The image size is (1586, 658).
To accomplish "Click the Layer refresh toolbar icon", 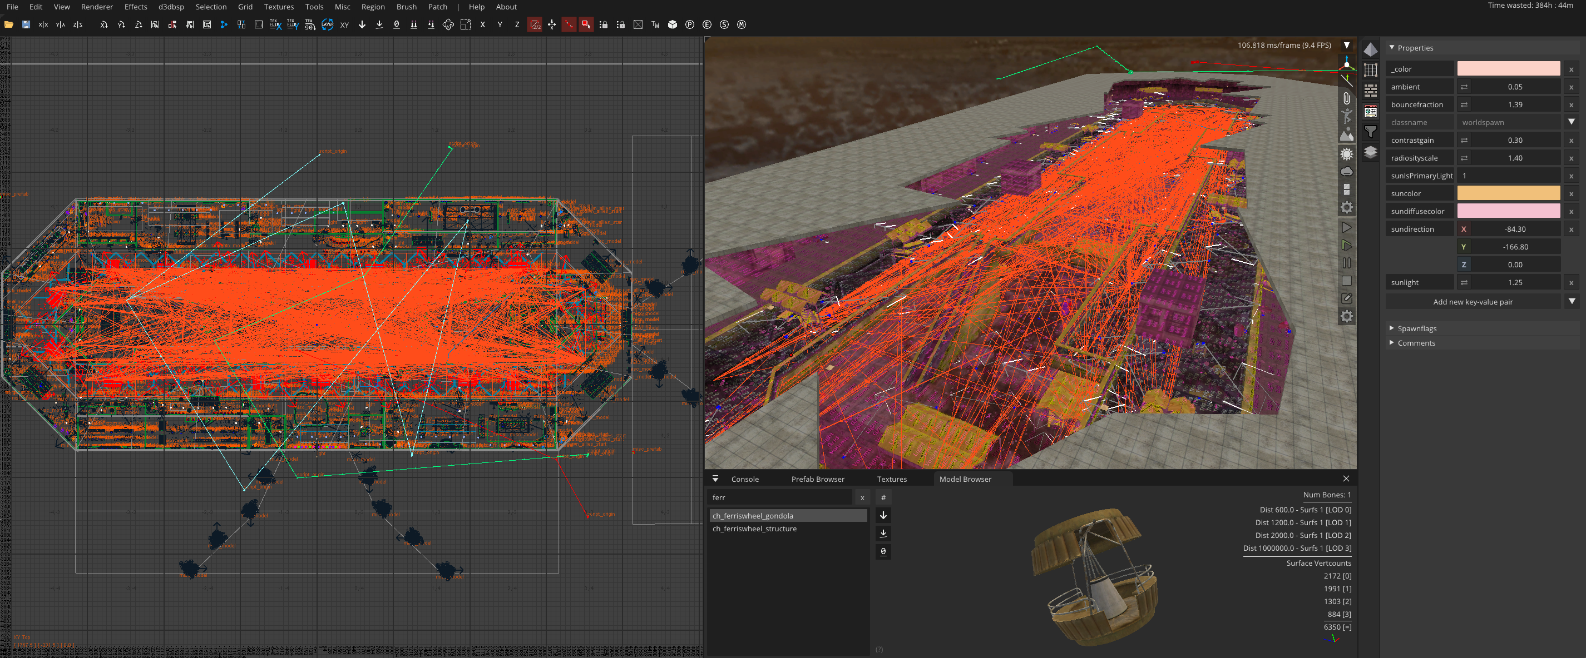I will (328, 24).
